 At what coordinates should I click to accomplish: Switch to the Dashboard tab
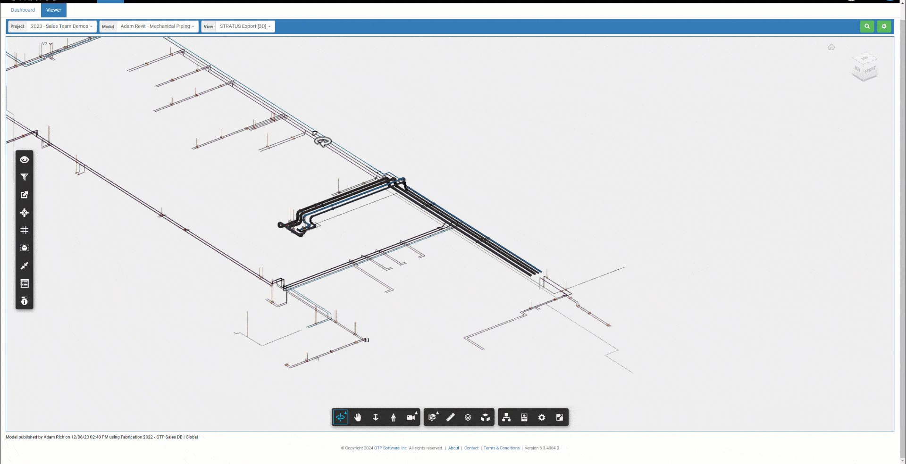[x=22, y=10]
